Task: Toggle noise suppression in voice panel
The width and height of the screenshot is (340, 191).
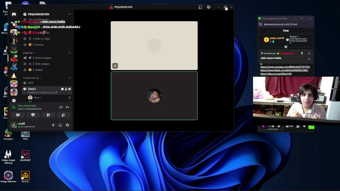Action: coord(61,107)
